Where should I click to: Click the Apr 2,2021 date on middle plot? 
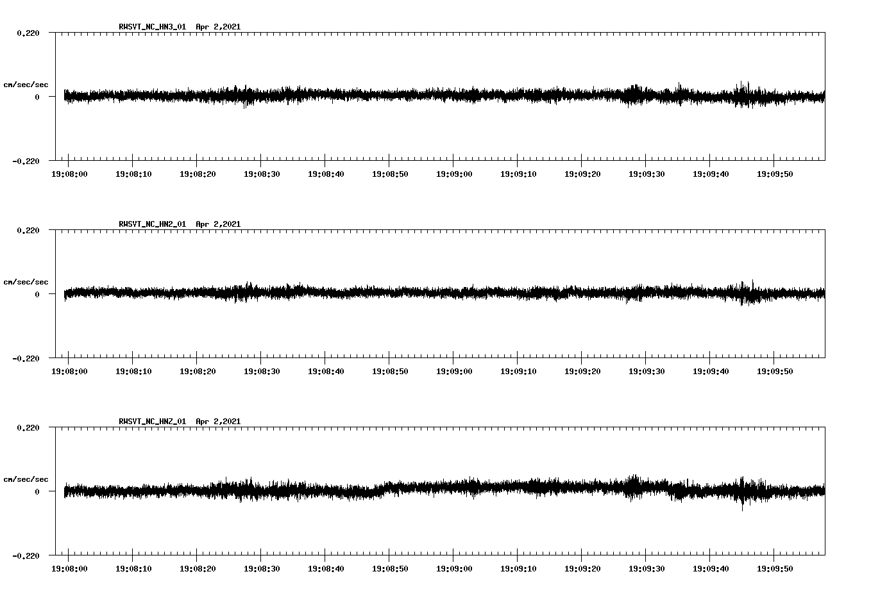(x=218, y=224)
